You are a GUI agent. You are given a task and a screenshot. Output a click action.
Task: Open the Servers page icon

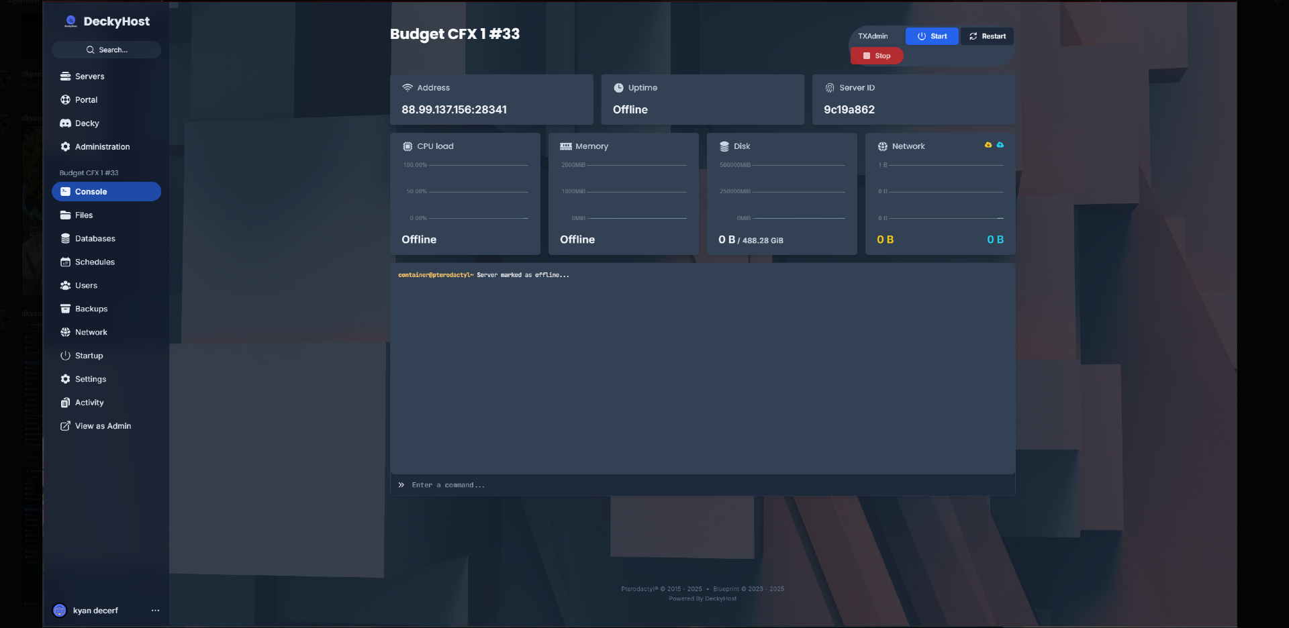point(65,76)
